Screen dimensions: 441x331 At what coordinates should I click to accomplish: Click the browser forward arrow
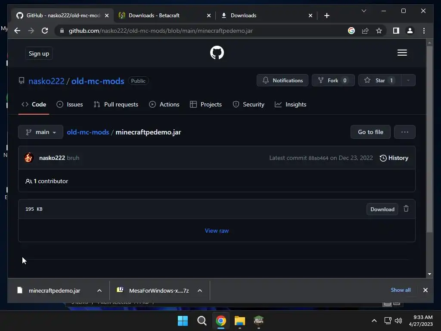[x=31, y=31]
